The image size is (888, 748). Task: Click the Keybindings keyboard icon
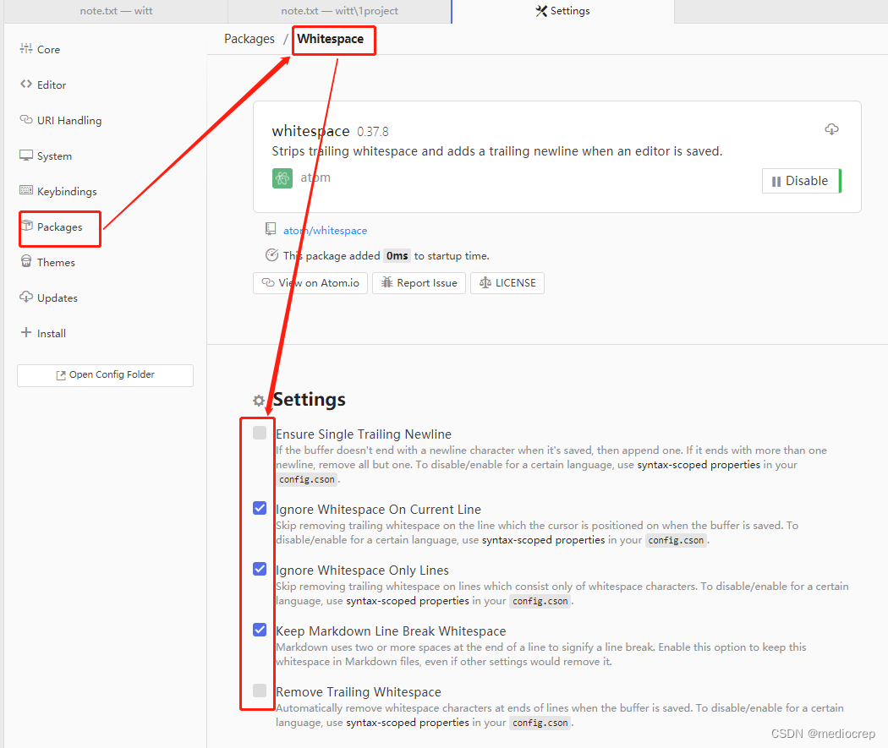(26, 190)
